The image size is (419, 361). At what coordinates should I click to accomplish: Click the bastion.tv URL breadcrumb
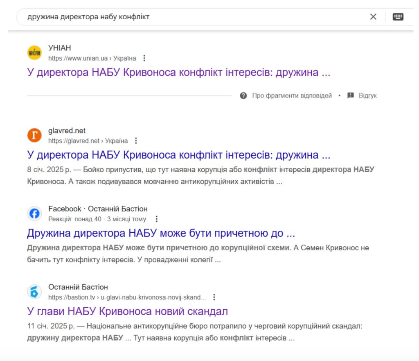coord(127,297)
